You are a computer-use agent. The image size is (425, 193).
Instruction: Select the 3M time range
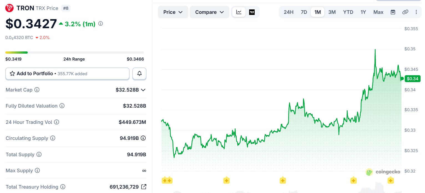[332, 12]
